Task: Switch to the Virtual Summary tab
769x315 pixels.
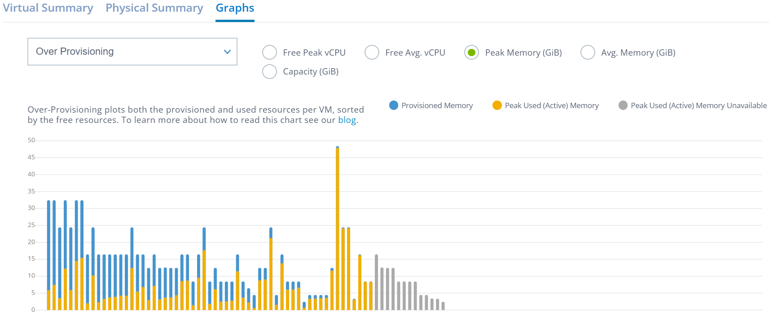Action: click(x=48, y=8)
